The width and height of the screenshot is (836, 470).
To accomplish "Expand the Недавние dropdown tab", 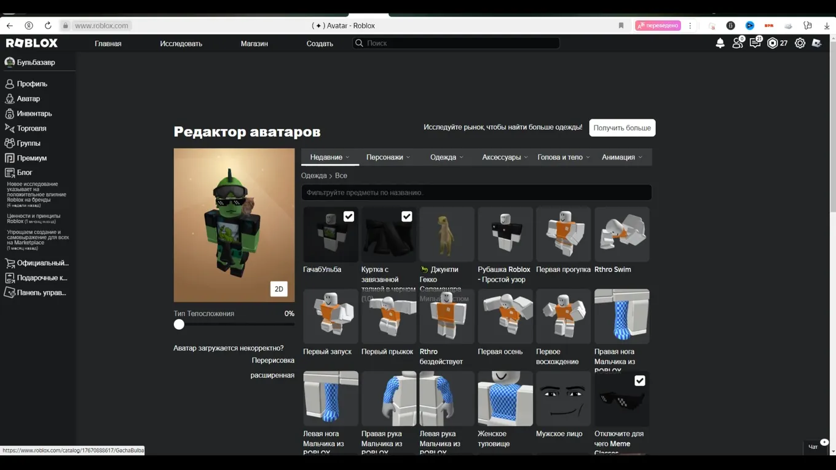I will pos(329,157).
